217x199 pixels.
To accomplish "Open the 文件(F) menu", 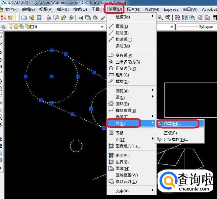I will [x=11, y=9].
